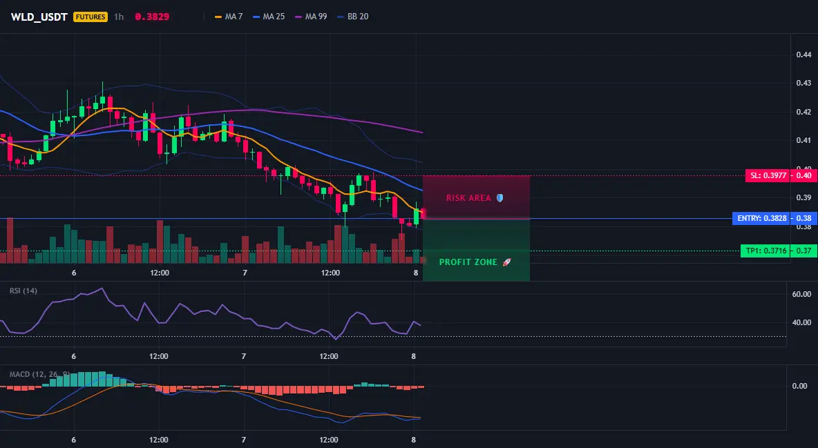Click the 0.43 price axis label
The width and height of the screenshot is (818, 448).
pos(804,83)
